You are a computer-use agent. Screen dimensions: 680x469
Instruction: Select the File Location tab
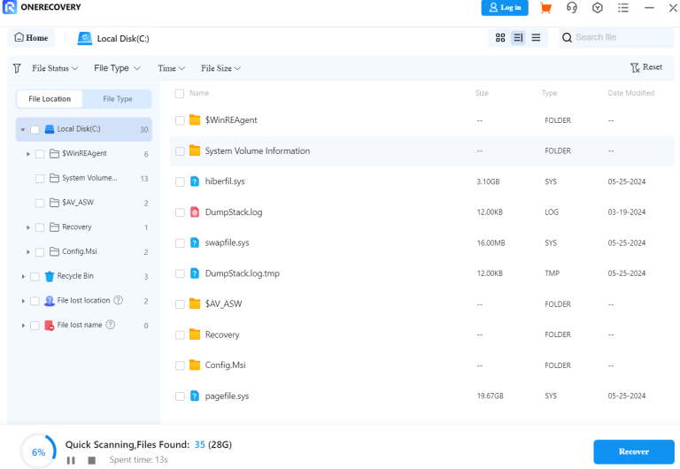click(50, 99)
